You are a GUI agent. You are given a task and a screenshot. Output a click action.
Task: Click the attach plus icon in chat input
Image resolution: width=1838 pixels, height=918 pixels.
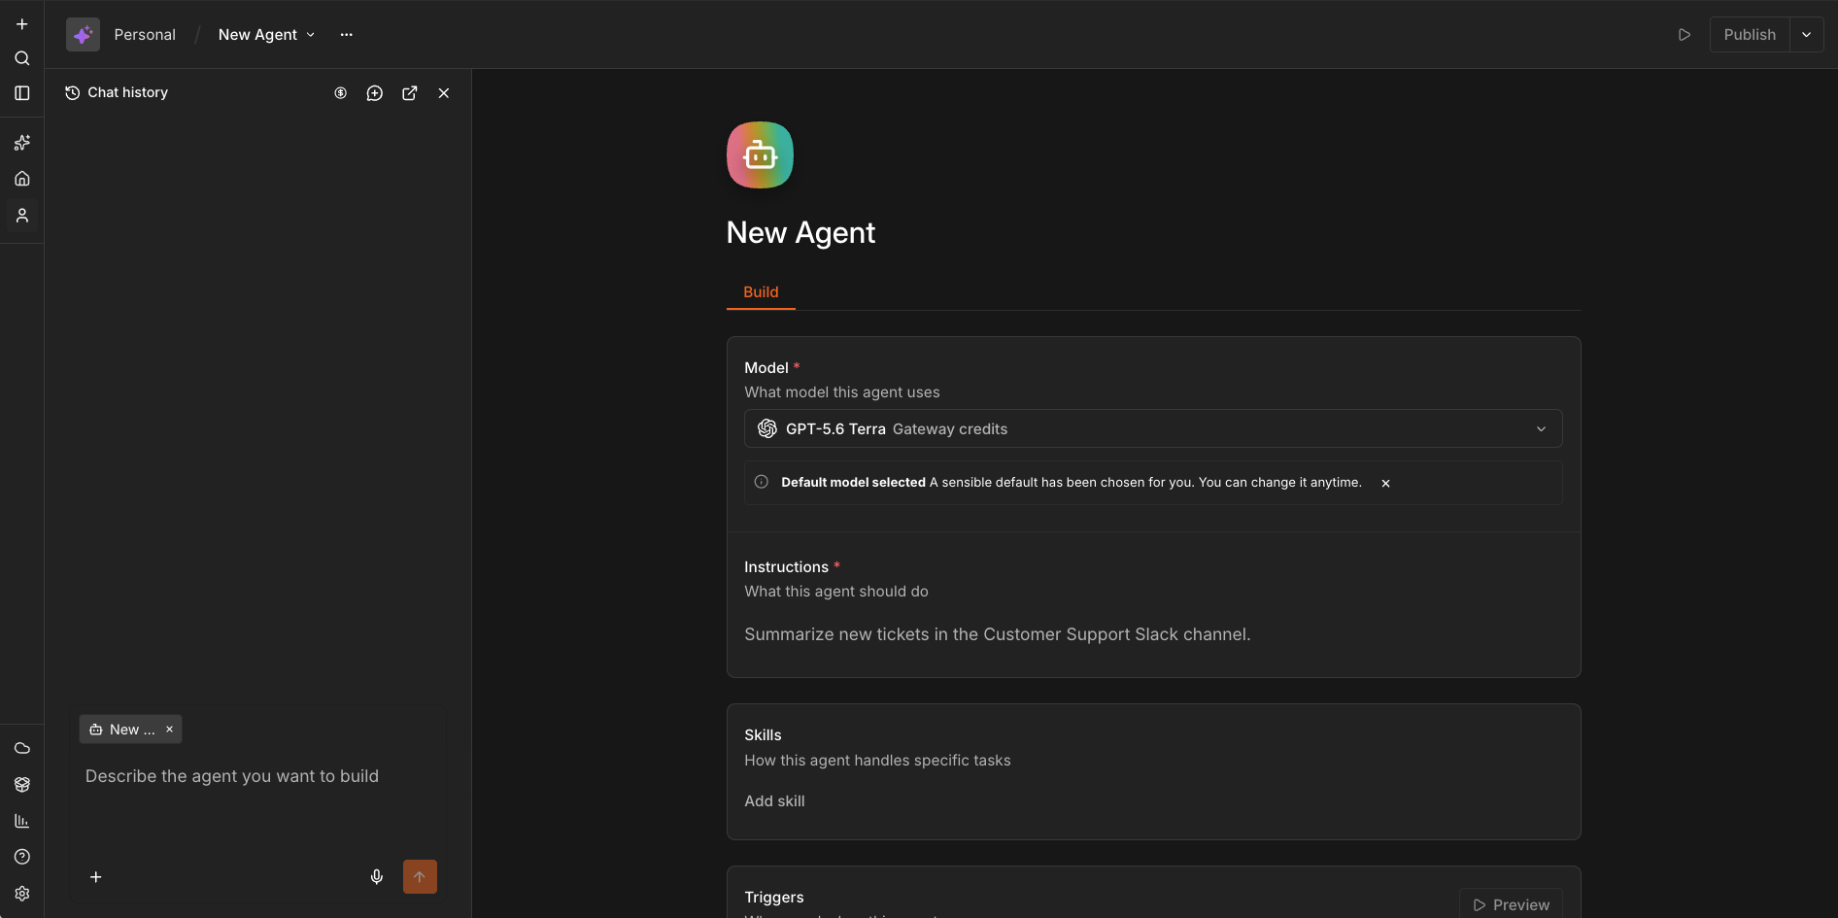96,877
